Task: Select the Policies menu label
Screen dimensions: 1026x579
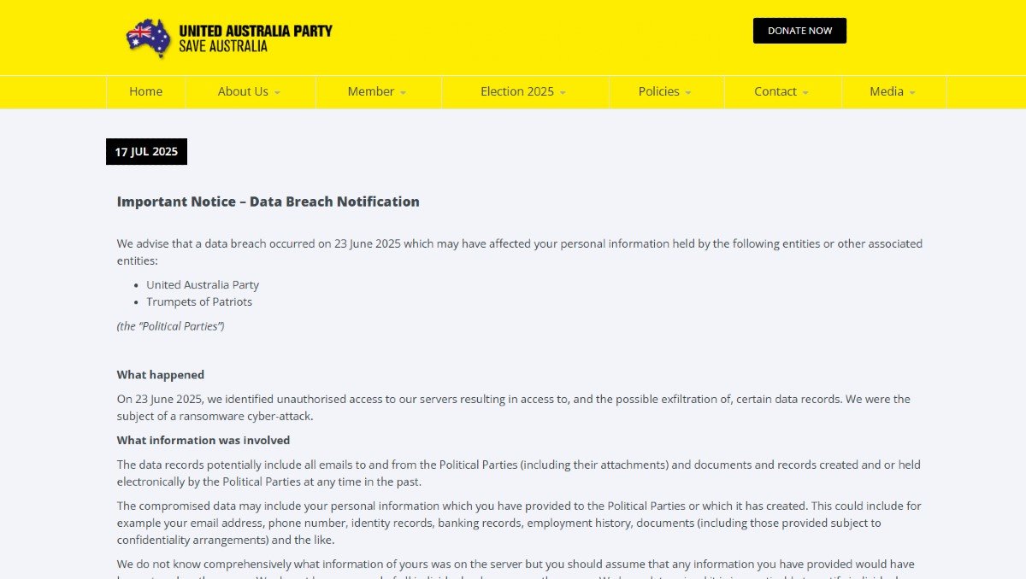Action: [x=658, y=91]
